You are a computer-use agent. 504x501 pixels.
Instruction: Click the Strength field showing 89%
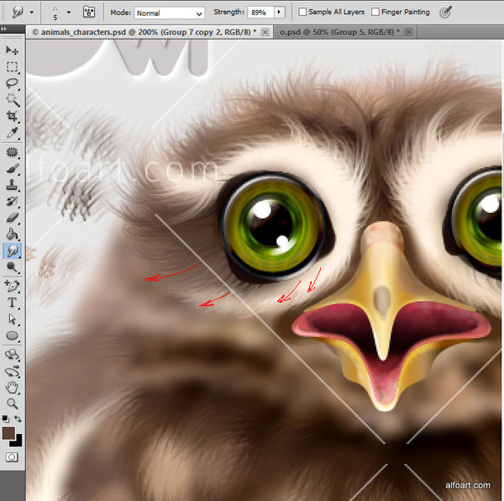click(x=260, y=13)
